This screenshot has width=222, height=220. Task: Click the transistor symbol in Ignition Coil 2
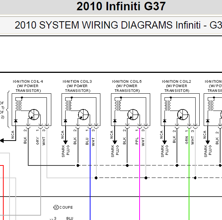[183, 115]
